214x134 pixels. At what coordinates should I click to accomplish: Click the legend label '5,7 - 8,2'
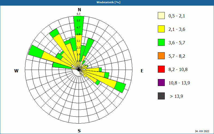tap(177, 56)
